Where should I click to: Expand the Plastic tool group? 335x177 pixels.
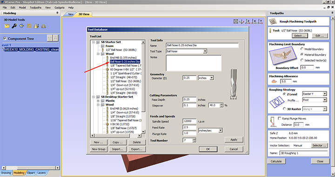coord(98,101)
